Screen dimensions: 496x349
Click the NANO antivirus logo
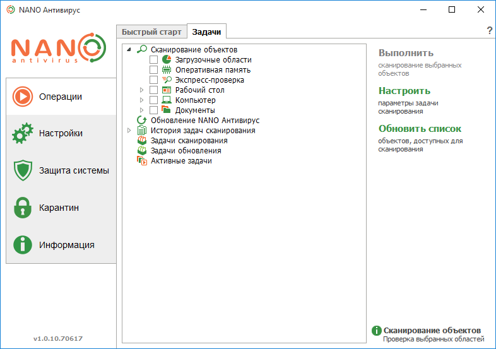point(59,47)
